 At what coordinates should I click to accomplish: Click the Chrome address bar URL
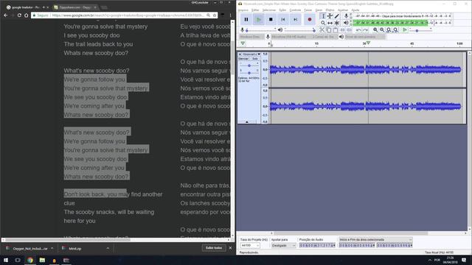point(128,15)
